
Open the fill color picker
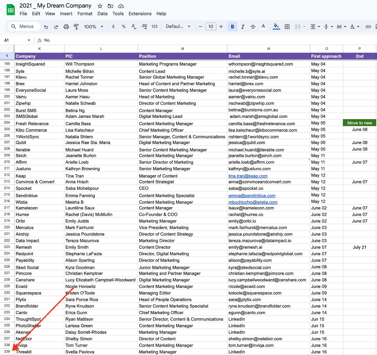click(x=276, y=26)
